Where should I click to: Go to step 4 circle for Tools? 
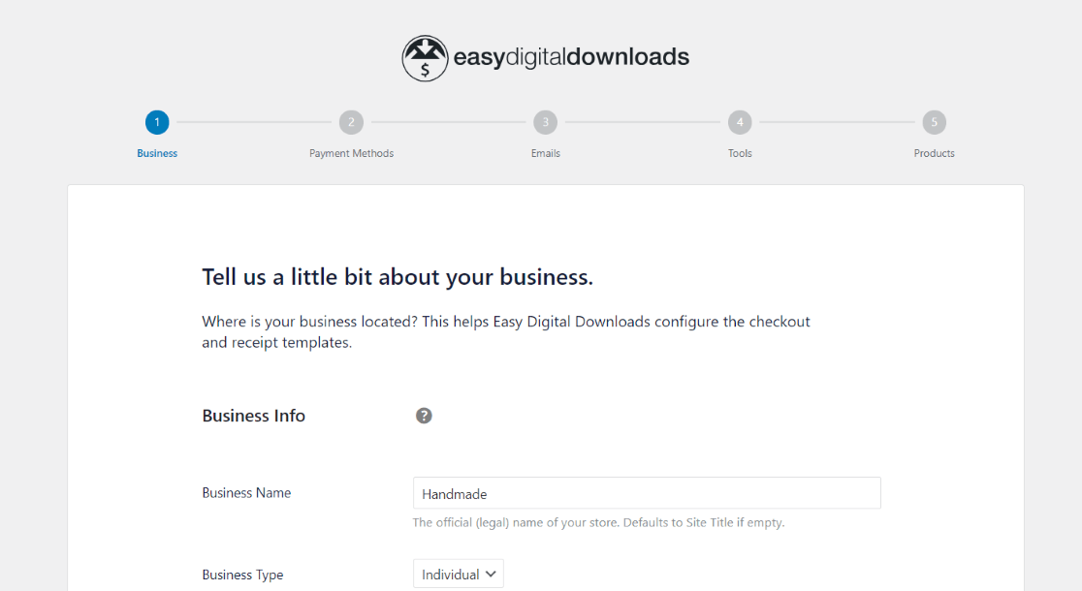[740, 123]
